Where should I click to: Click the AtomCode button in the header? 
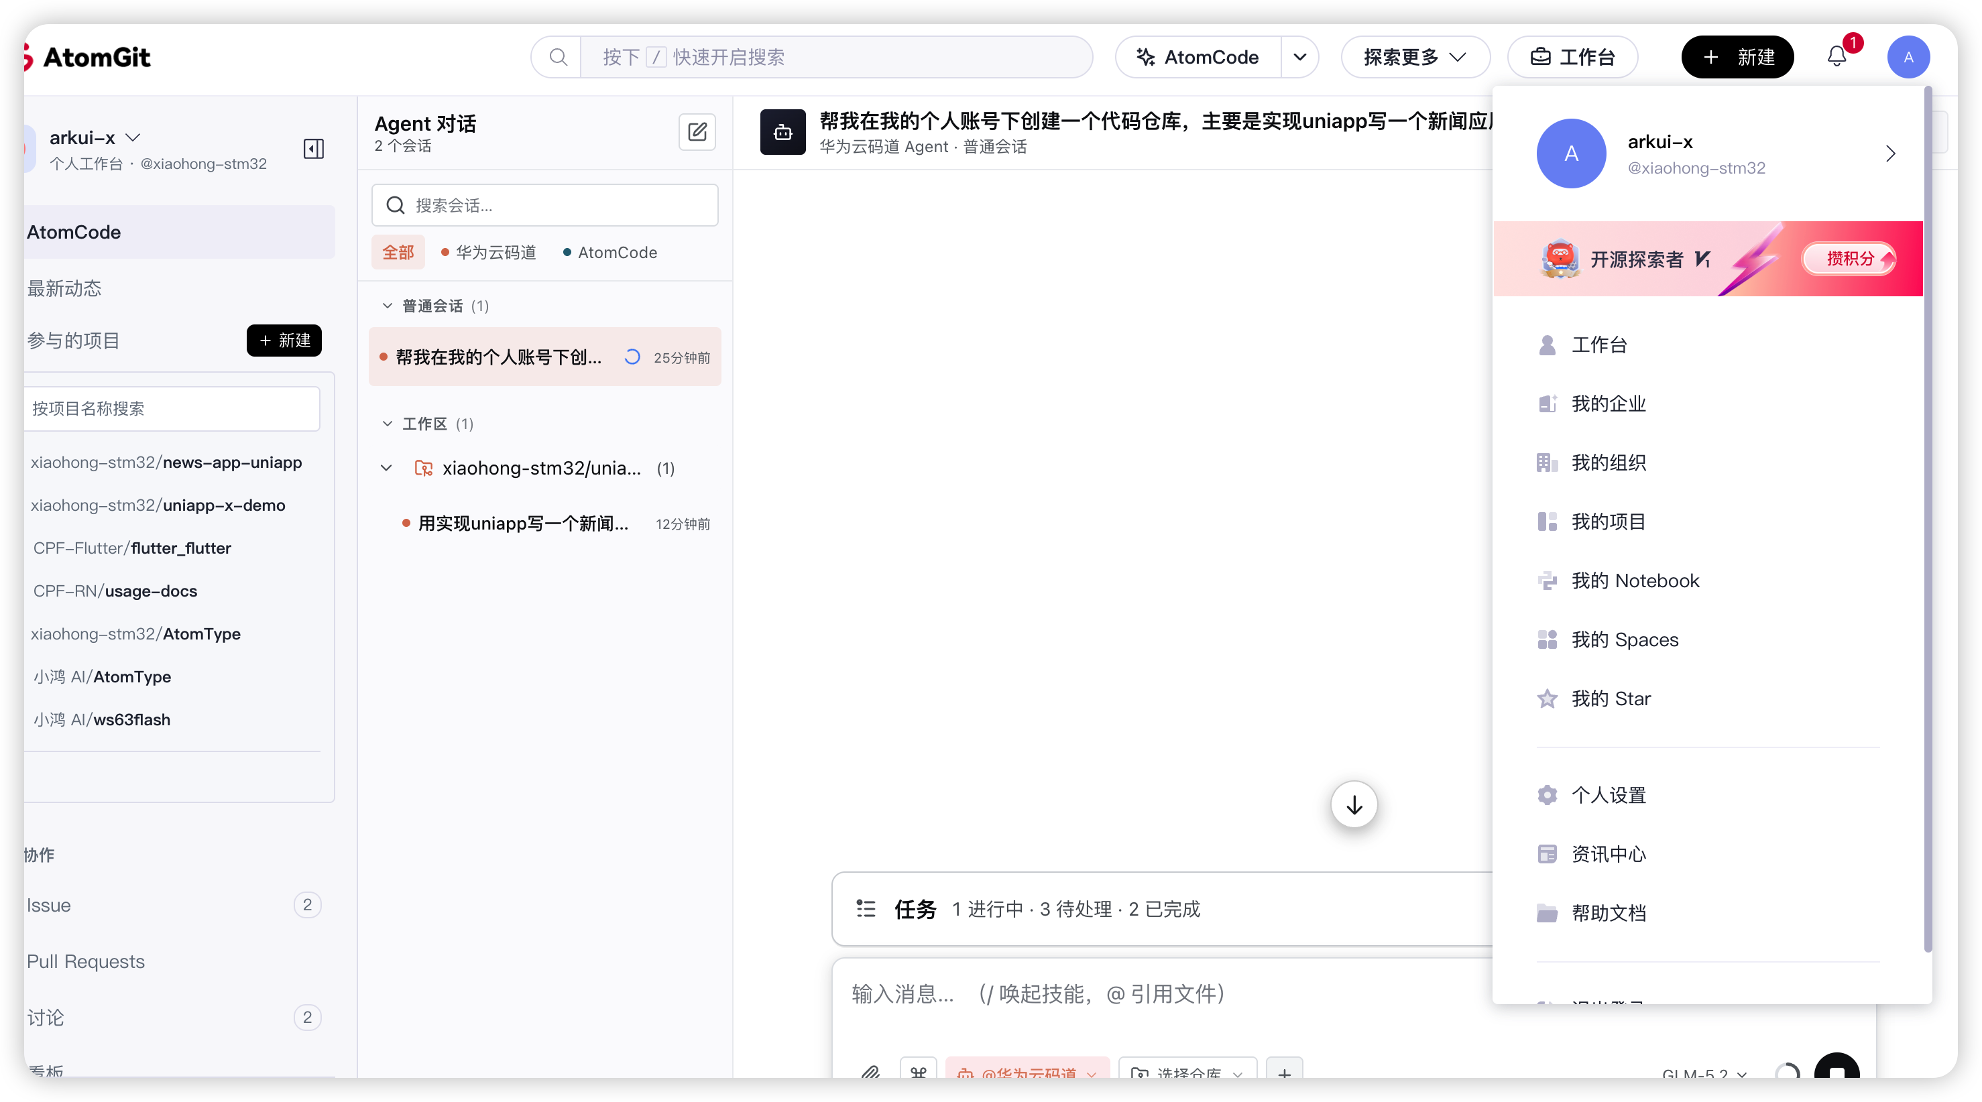tap(1199, 57)
